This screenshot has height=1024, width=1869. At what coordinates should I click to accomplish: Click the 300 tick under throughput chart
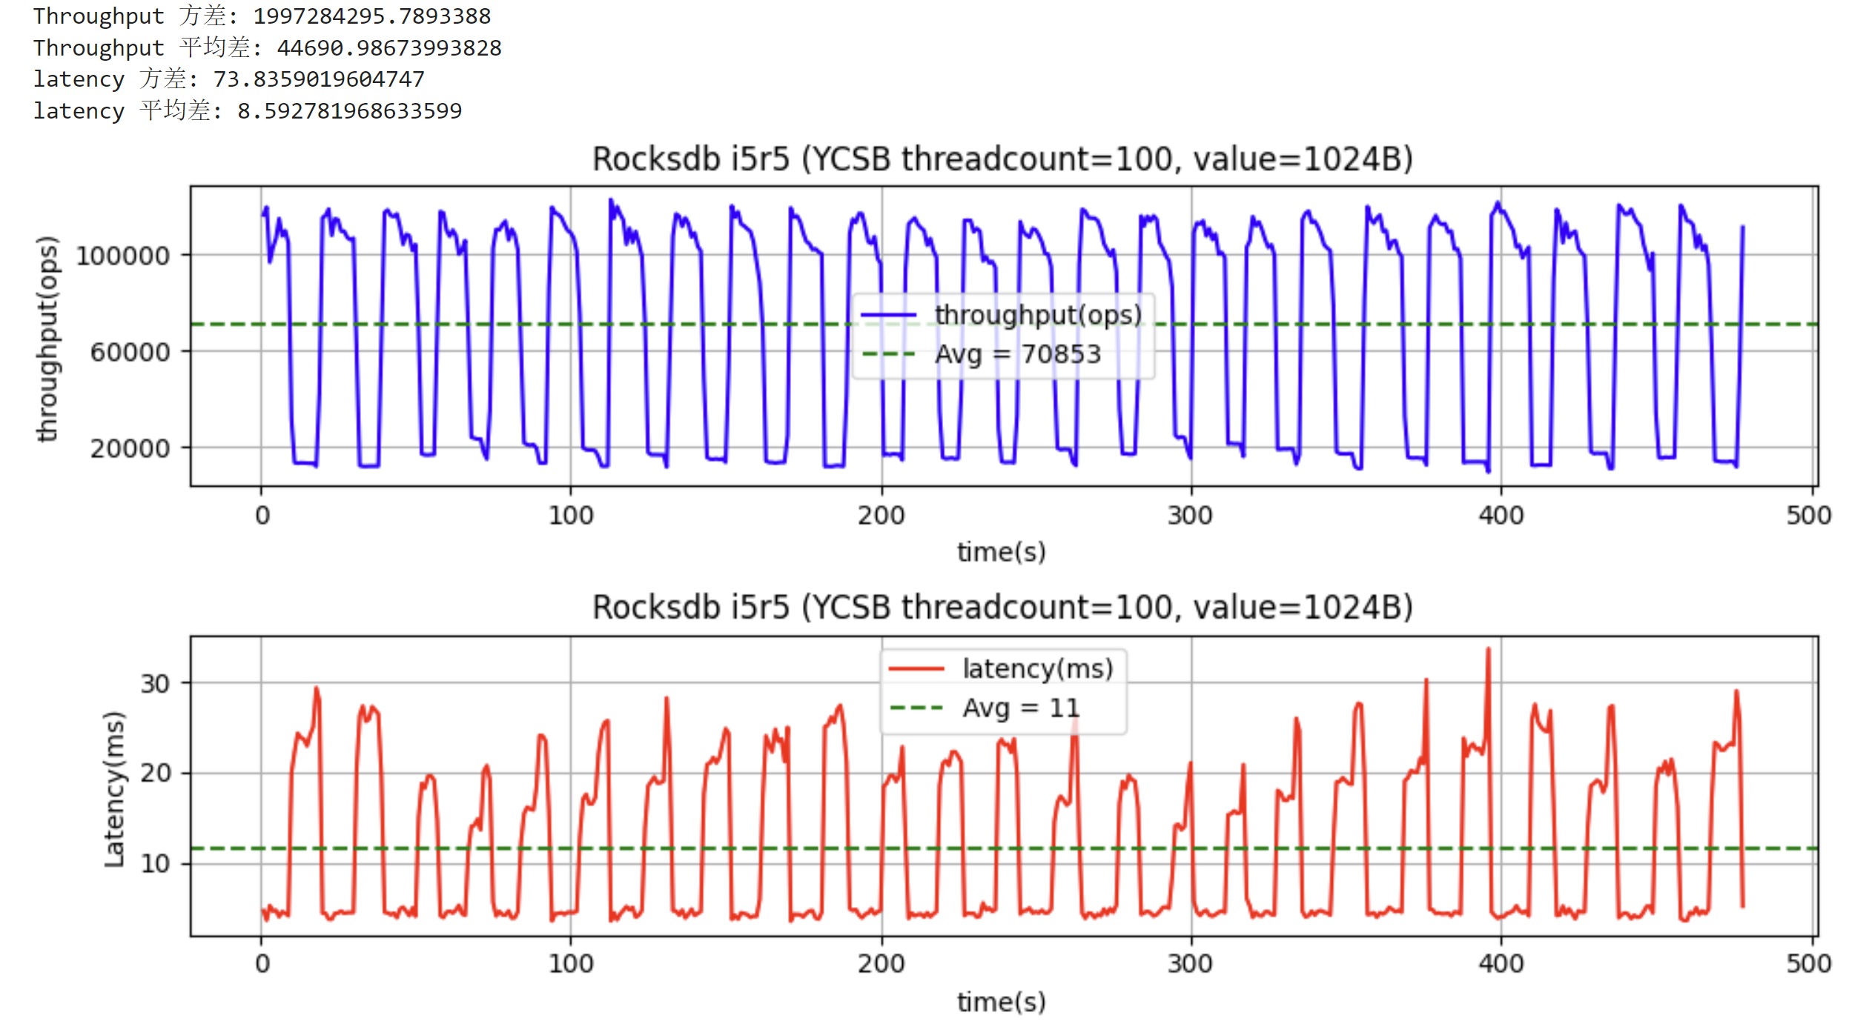[1191, 515]
